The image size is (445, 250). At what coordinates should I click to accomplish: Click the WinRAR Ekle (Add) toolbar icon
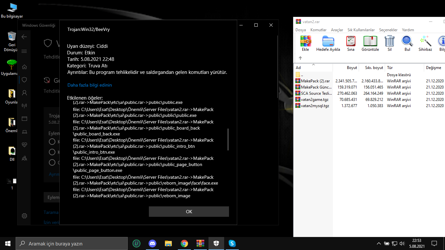[x=305, y=43]
